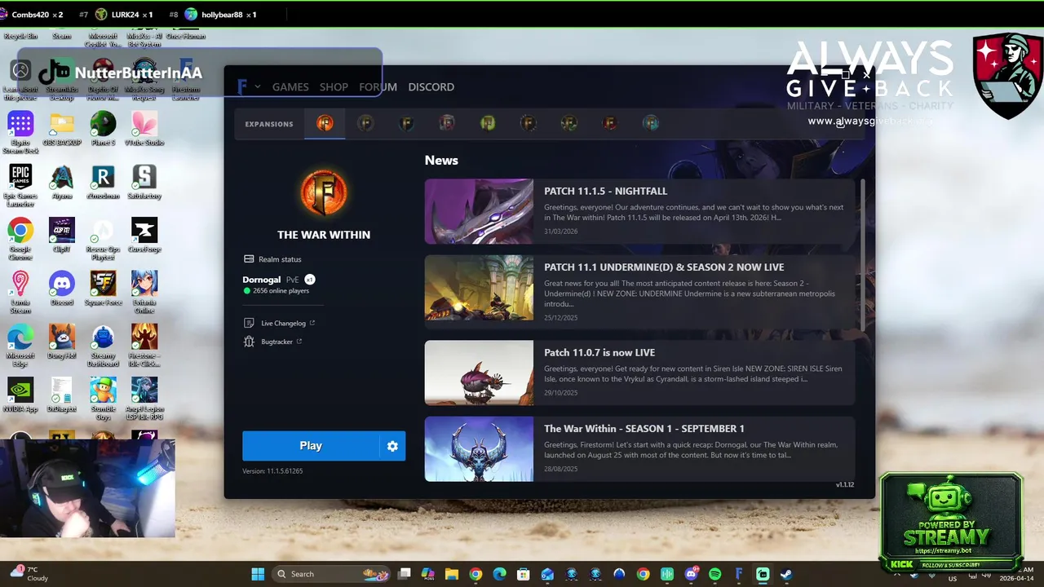Click the large War Within logo
This screenshot has height=587, width=1044.
tap(324, 192)
